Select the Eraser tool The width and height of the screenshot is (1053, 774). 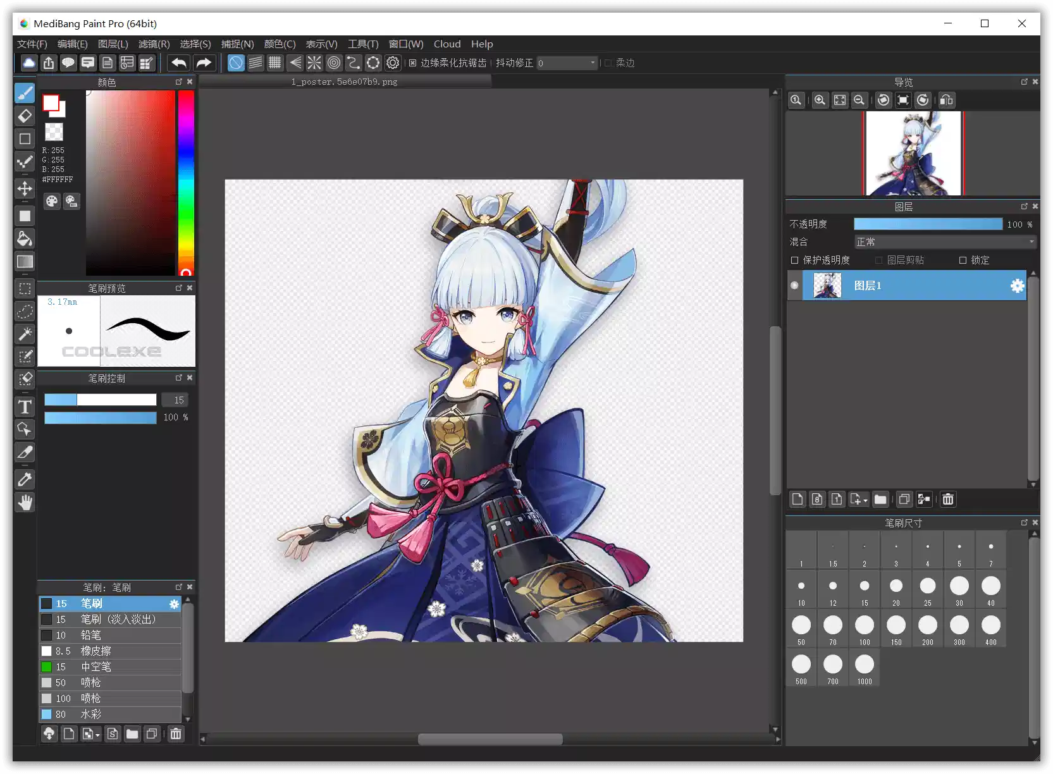coord(25,116)
